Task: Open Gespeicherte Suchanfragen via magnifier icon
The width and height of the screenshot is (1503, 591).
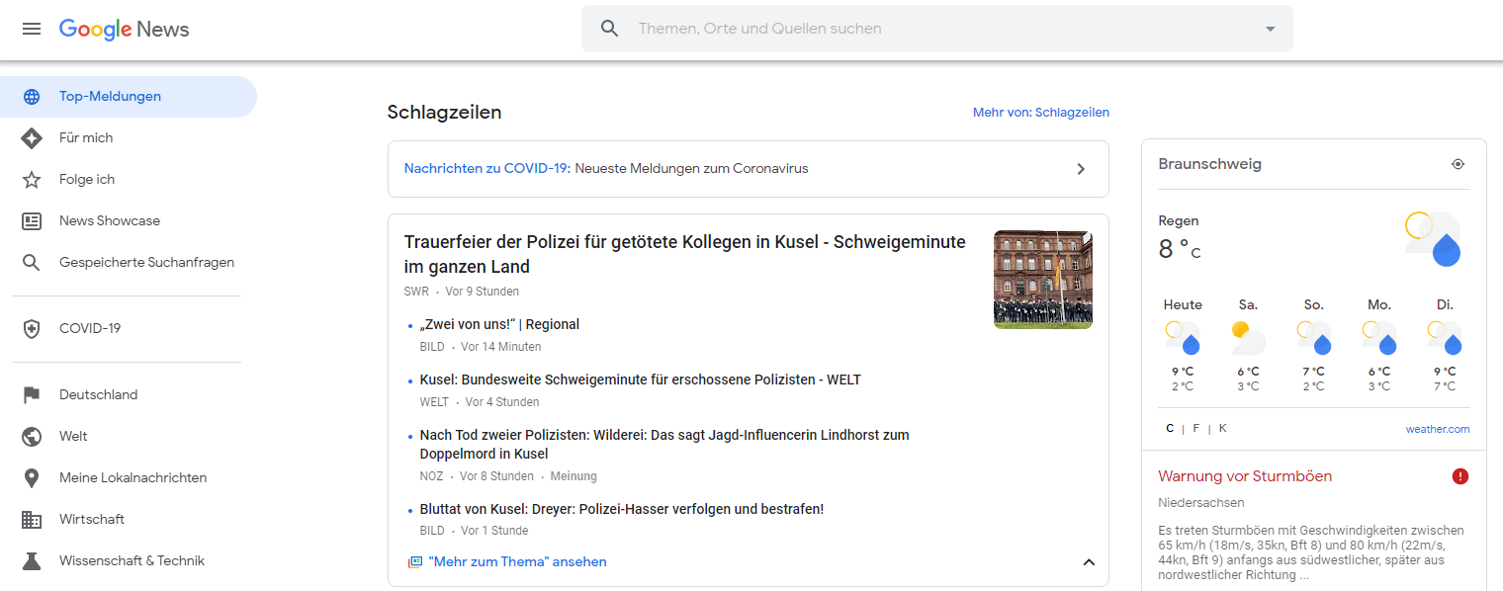Action: (x=33, y=262)
